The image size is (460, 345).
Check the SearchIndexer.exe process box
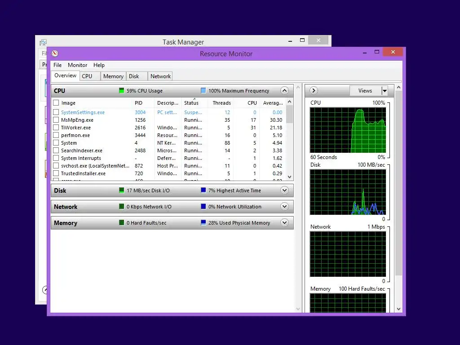(56, 150)
